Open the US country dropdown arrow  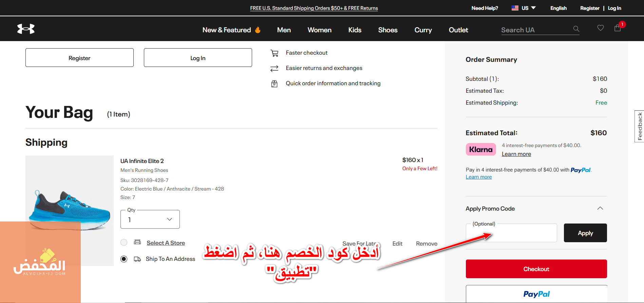click(533, 8)
